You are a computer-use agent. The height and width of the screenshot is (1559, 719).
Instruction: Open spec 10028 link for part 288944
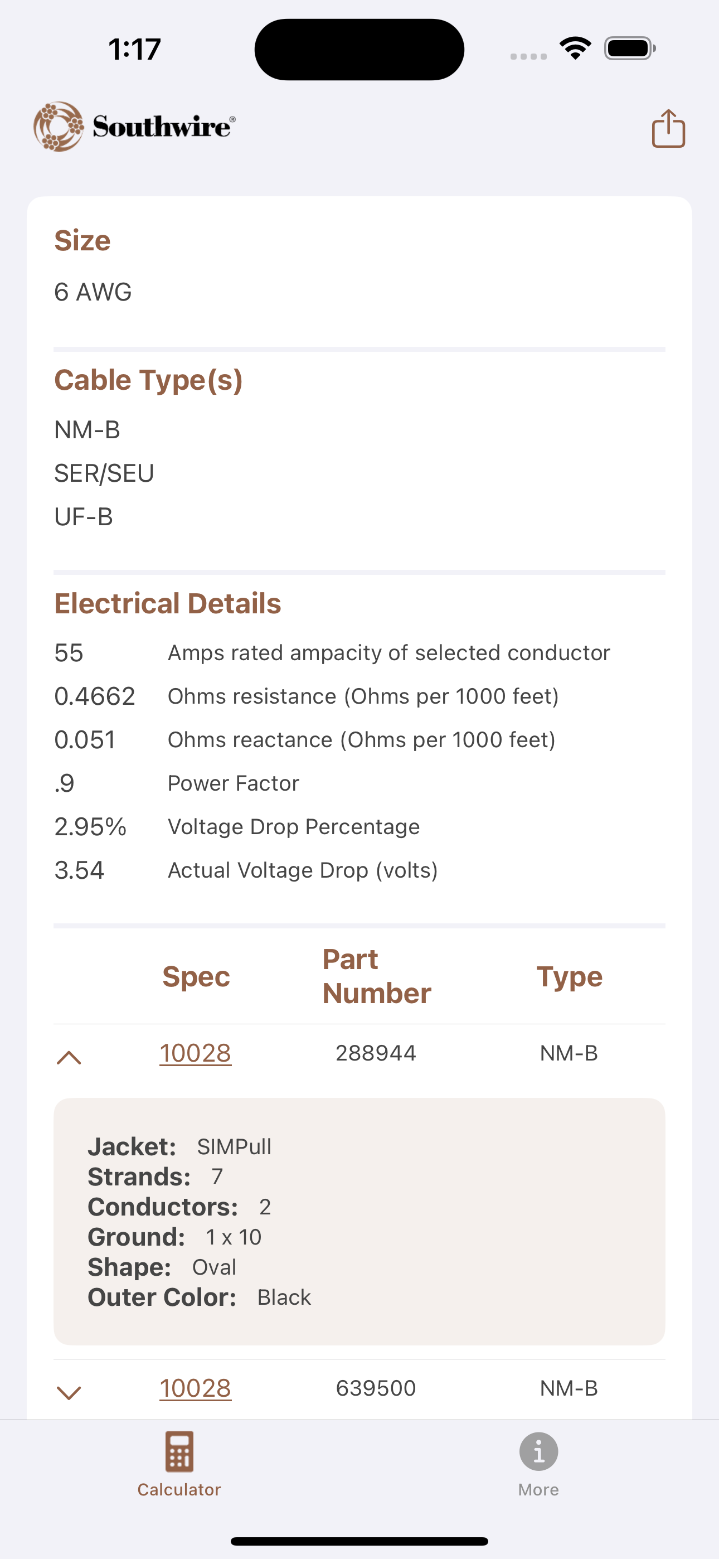(x=196, y=1053)
